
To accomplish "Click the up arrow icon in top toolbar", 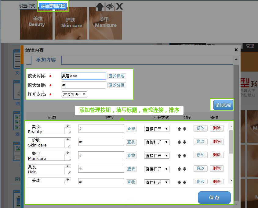I will tap(100, 6).
